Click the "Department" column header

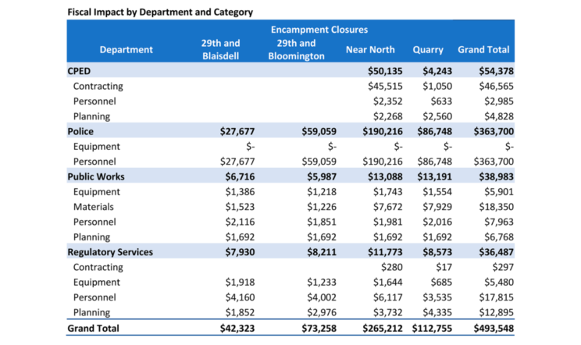[126, 50]
